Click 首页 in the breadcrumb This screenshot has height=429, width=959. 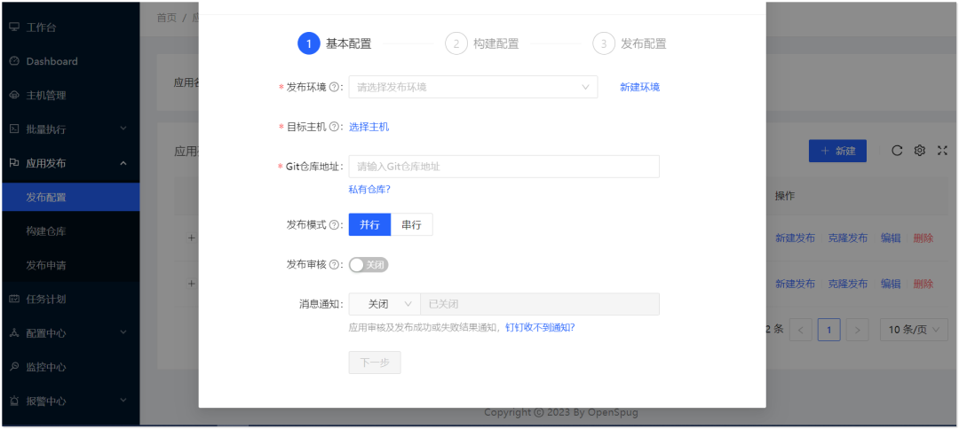166,18
